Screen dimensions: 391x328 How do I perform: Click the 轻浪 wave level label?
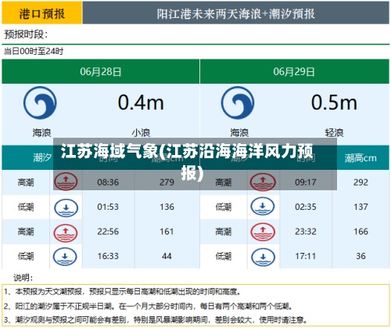334,133
